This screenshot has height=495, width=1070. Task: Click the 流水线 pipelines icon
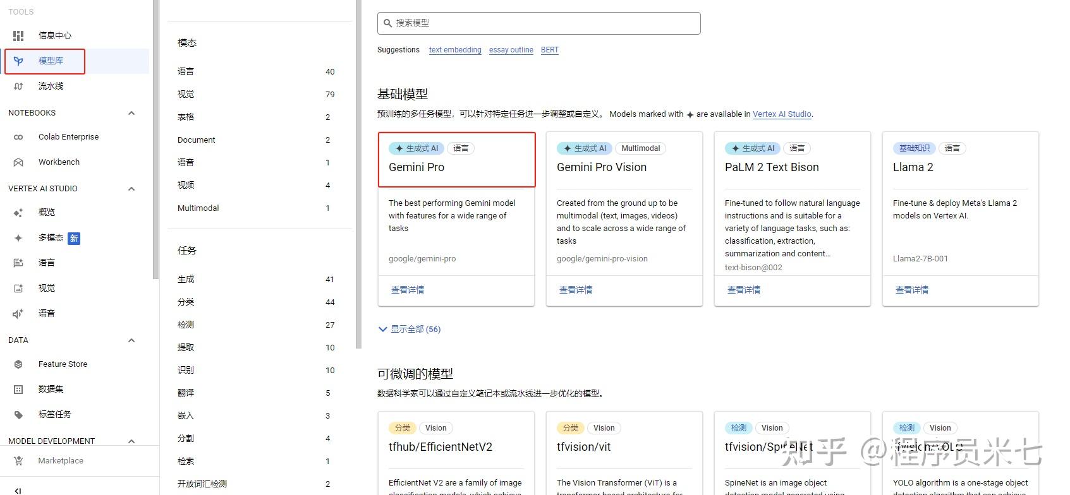[18, 86]
